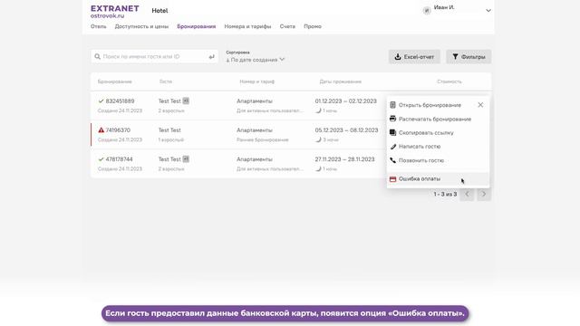Click the green checkmark of booking 832451889
580x326 pixels.
[101, 101]
